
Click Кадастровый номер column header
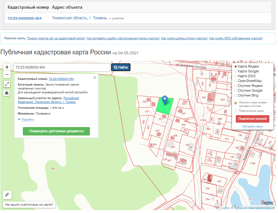click(x=28, y=7)
